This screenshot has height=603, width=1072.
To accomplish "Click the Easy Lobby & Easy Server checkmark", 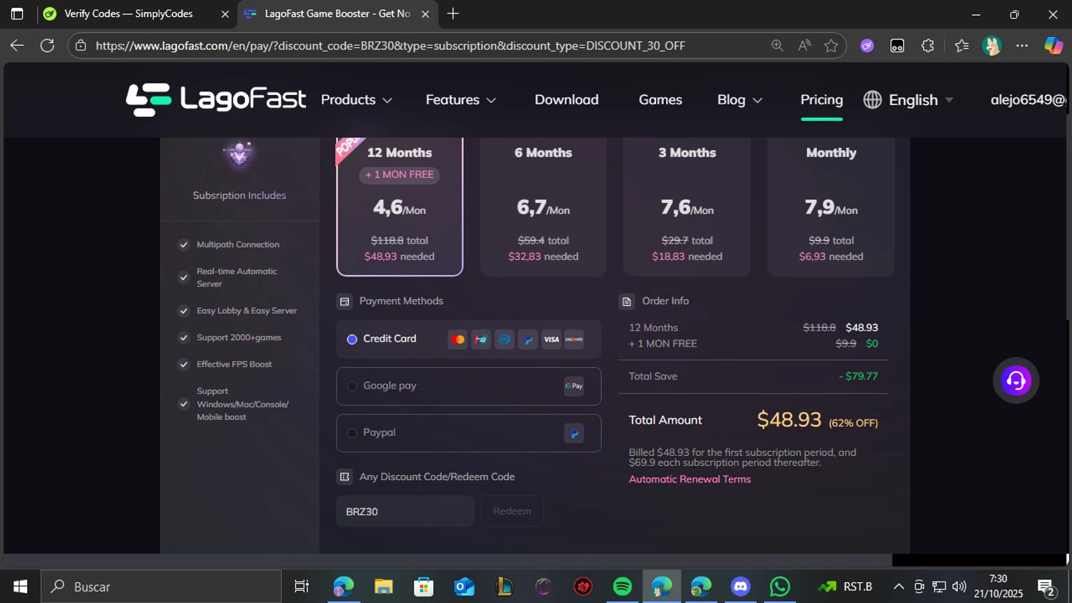I will point(184,311).
